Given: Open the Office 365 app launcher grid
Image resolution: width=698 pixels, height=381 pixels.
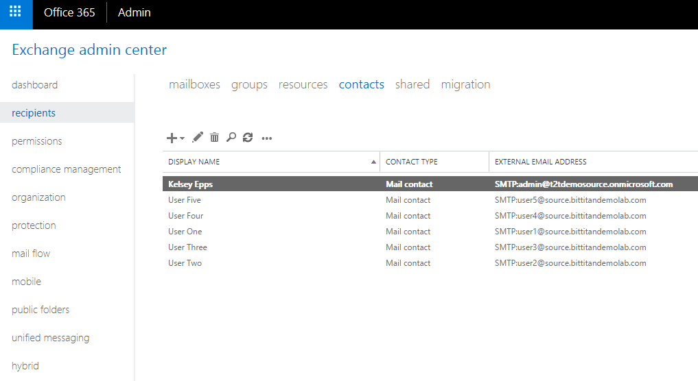Looking at the screenshot, I should (x=16, y=12).
